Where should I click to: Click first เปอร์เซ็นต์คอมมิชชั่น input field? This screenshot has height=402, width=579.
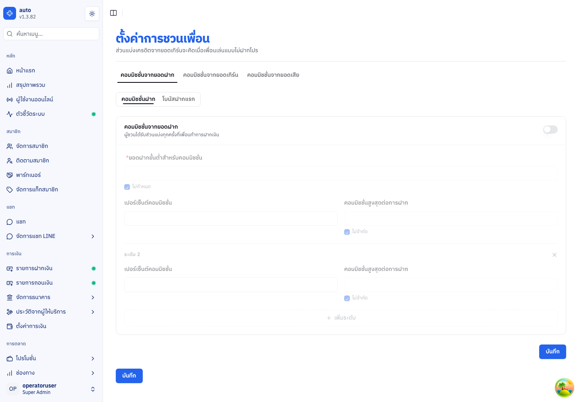coord(231,218)
